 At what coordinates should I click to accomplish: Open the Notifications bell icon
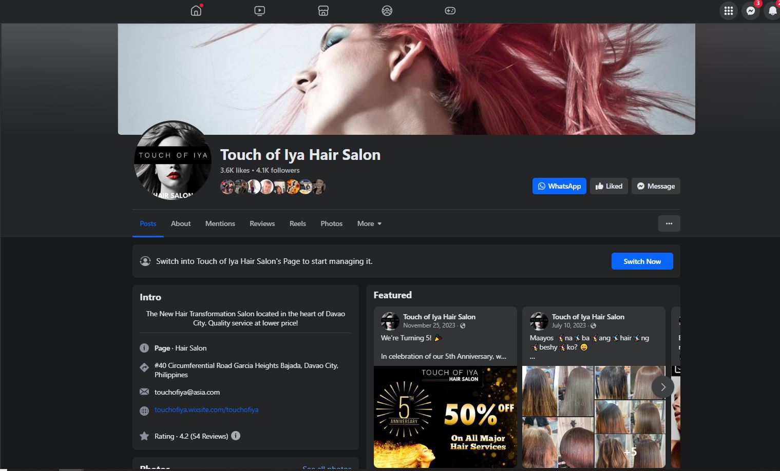[x=772, y=11]
